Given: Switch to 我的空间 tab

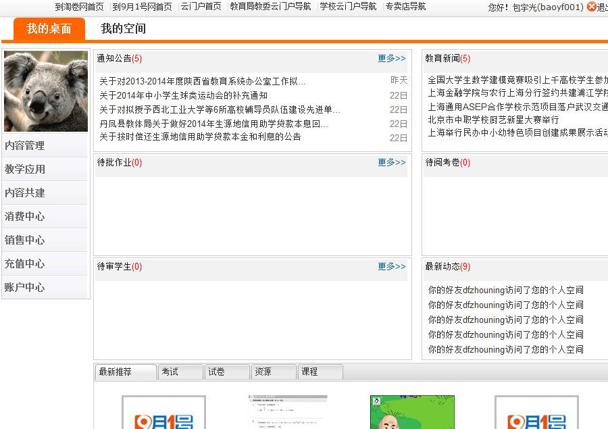Looking at the screenshot, I should (123, 29).
